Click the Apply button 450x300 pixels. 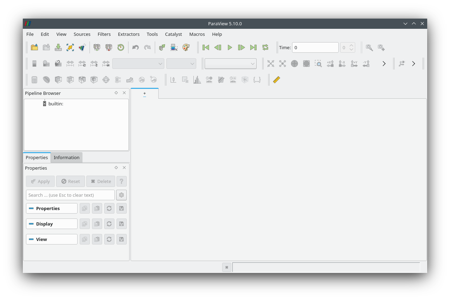[40, 181]
